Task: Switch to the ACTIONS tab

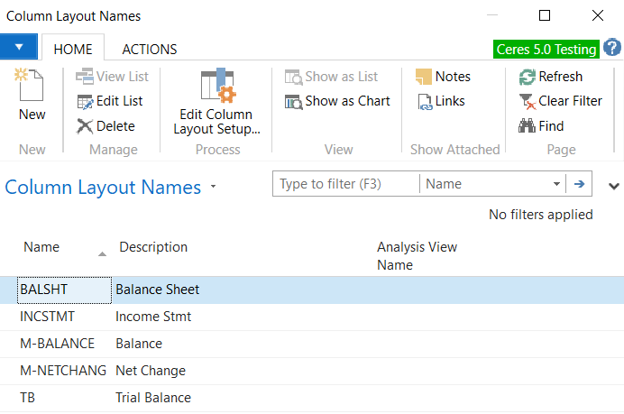Action: [x=150, y=49]
